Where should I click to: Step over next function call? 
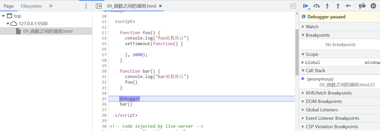317,6
